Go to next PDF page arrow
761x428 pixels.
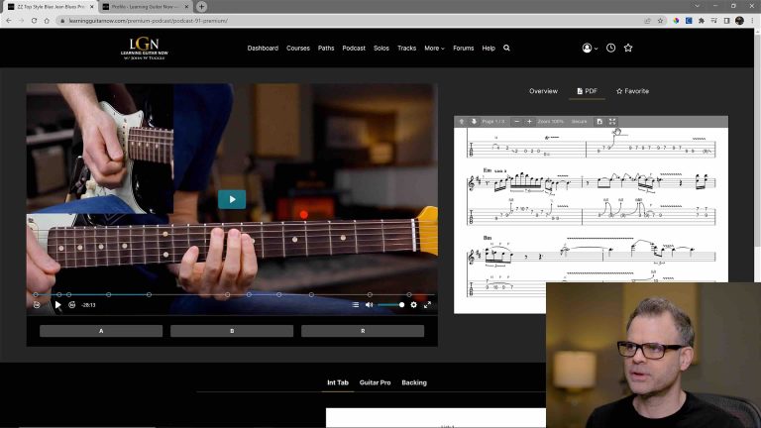(x=474, y=121)
